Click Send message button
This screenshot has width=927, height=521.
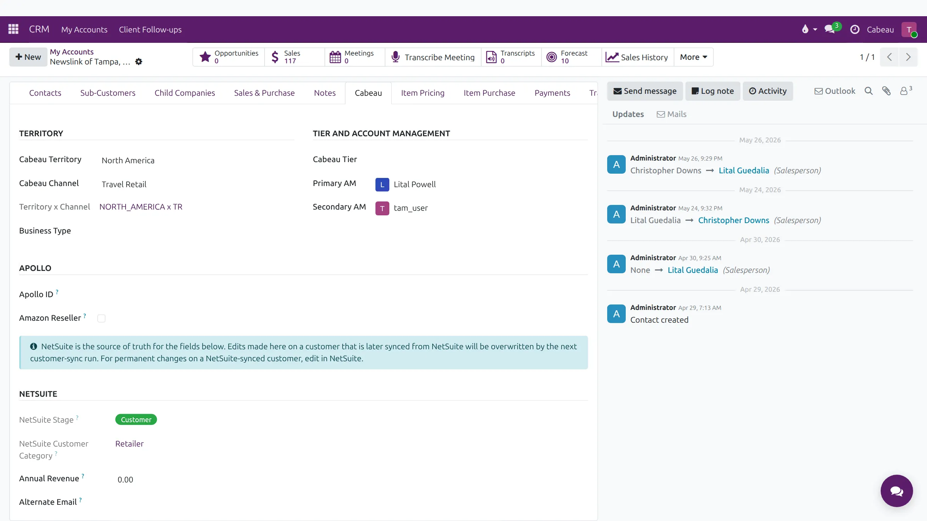click(x=645, y=91)
